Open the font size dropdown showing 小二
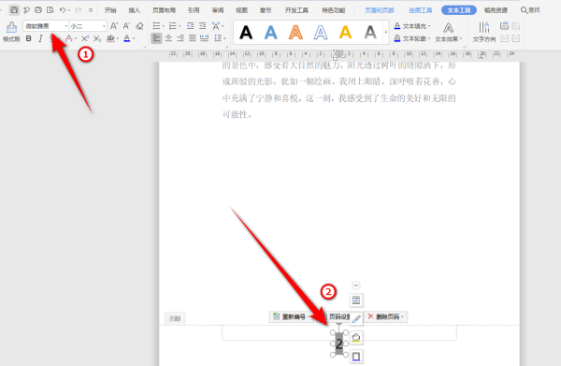Screen dimensions: 561x366 (x=104, y=26)
